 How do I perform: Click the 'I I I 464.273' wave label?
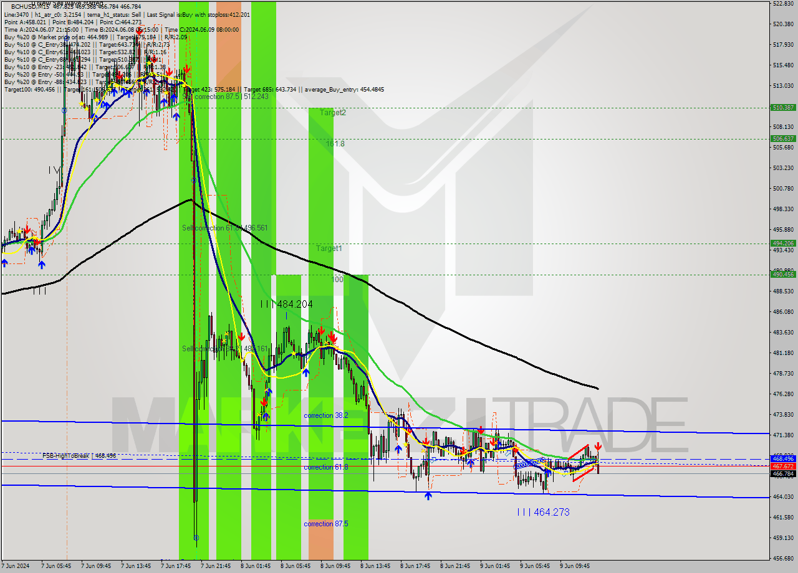coord(543,512)
